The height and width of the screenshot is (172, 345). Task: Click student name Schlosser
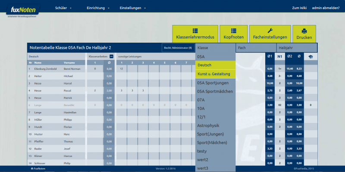click(x=40, y=163)
